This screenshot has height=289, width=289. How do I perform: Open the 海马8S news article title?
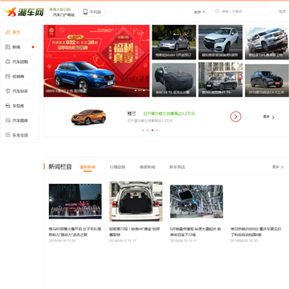[x=75, y=232]
